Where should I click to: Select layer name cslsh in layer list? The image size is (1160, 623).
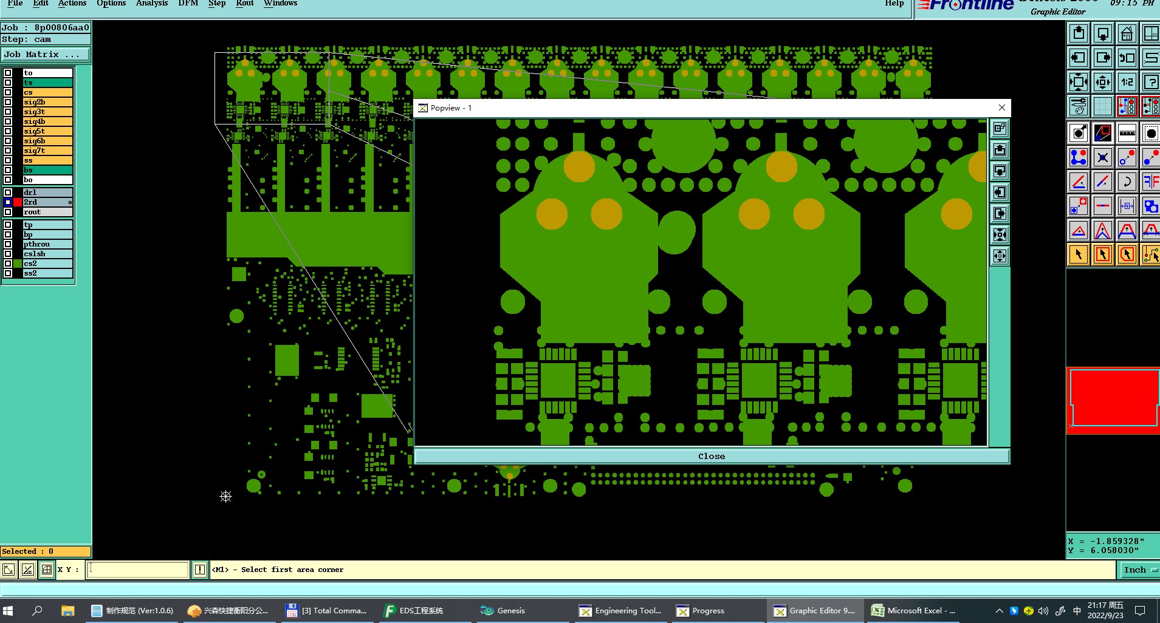point(48,254)
